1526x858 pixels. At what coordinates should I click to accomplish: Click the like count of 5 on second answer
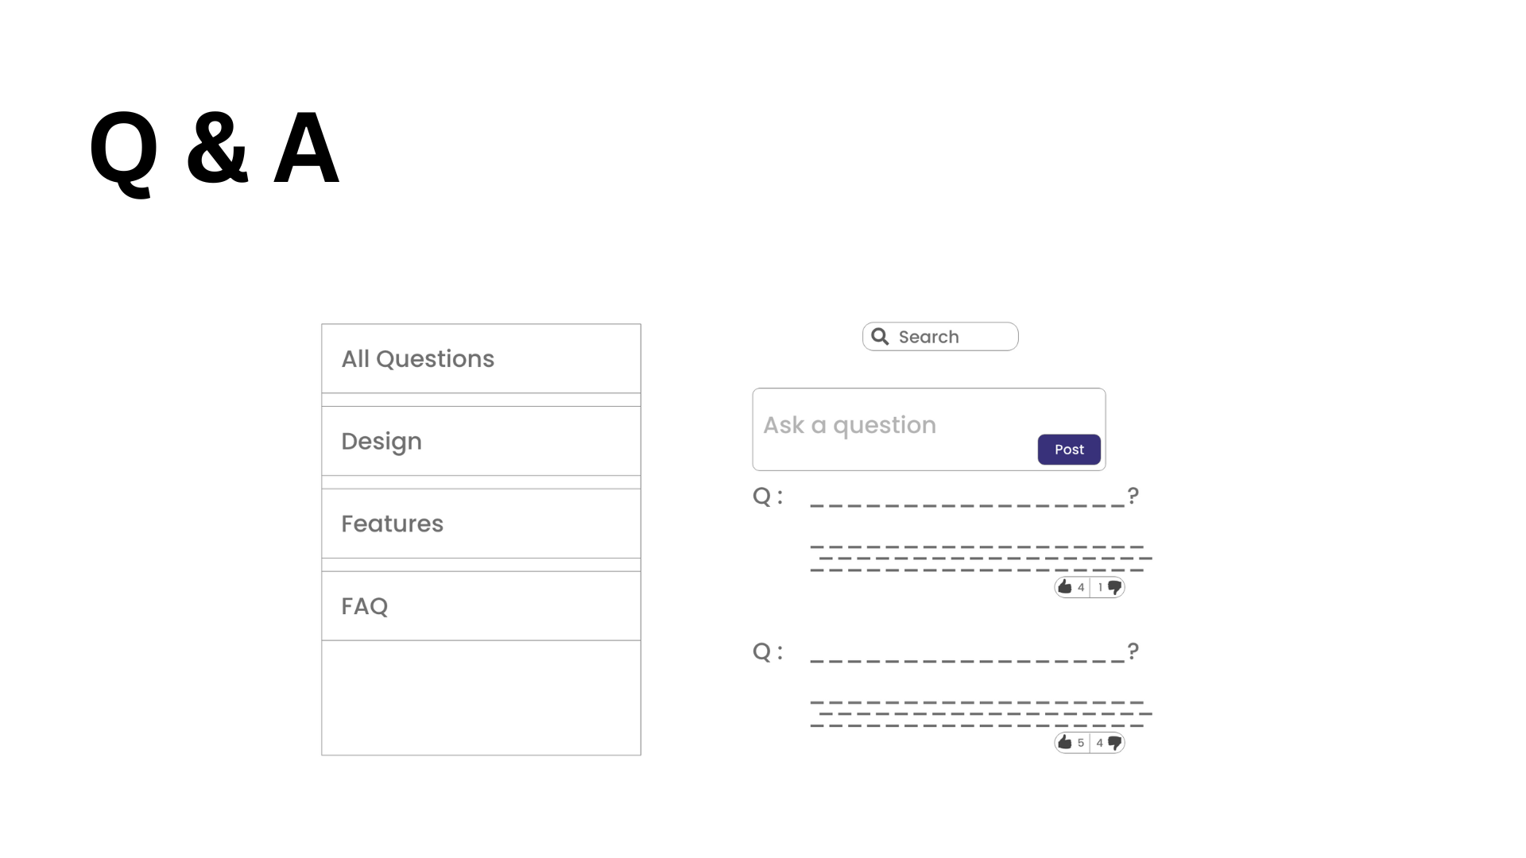(1081, 744)
